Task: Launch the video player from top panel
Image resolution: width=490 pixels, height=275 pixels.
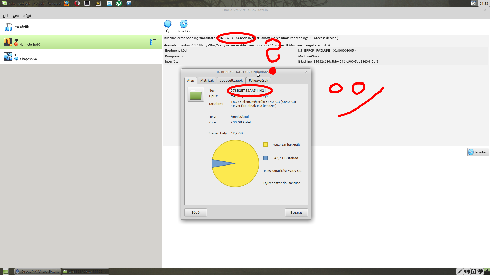Action: click(129, 3)
